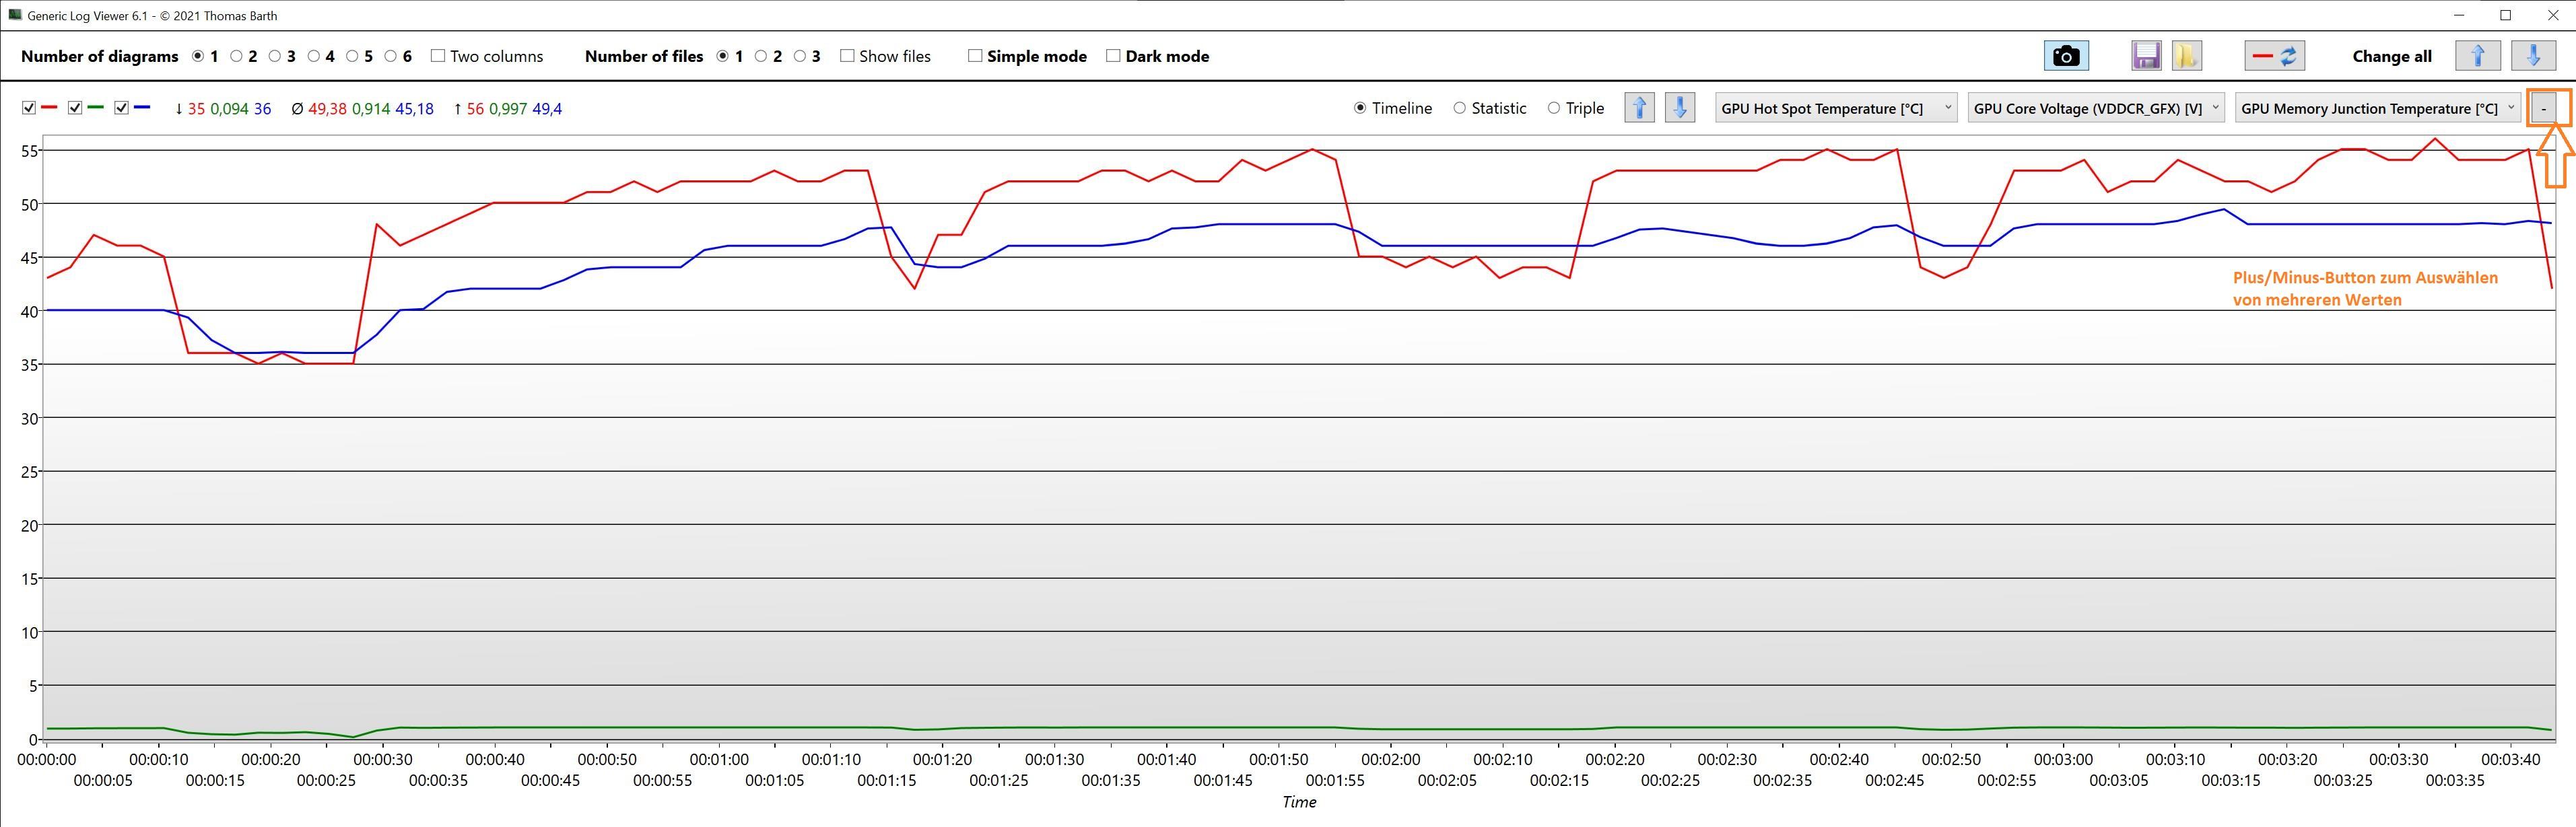The height and width of the screenshot is (827, 2576).
Task: Uncheck the green line visibility checkbox
Action: [x=75, y=108]
